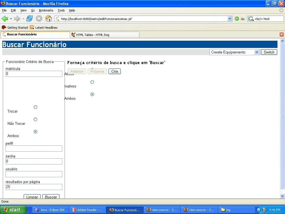Image resolution: width=285 pixels, height=214 pixels.
Task: Click the Cria button
Action: (x=114, y=71)
